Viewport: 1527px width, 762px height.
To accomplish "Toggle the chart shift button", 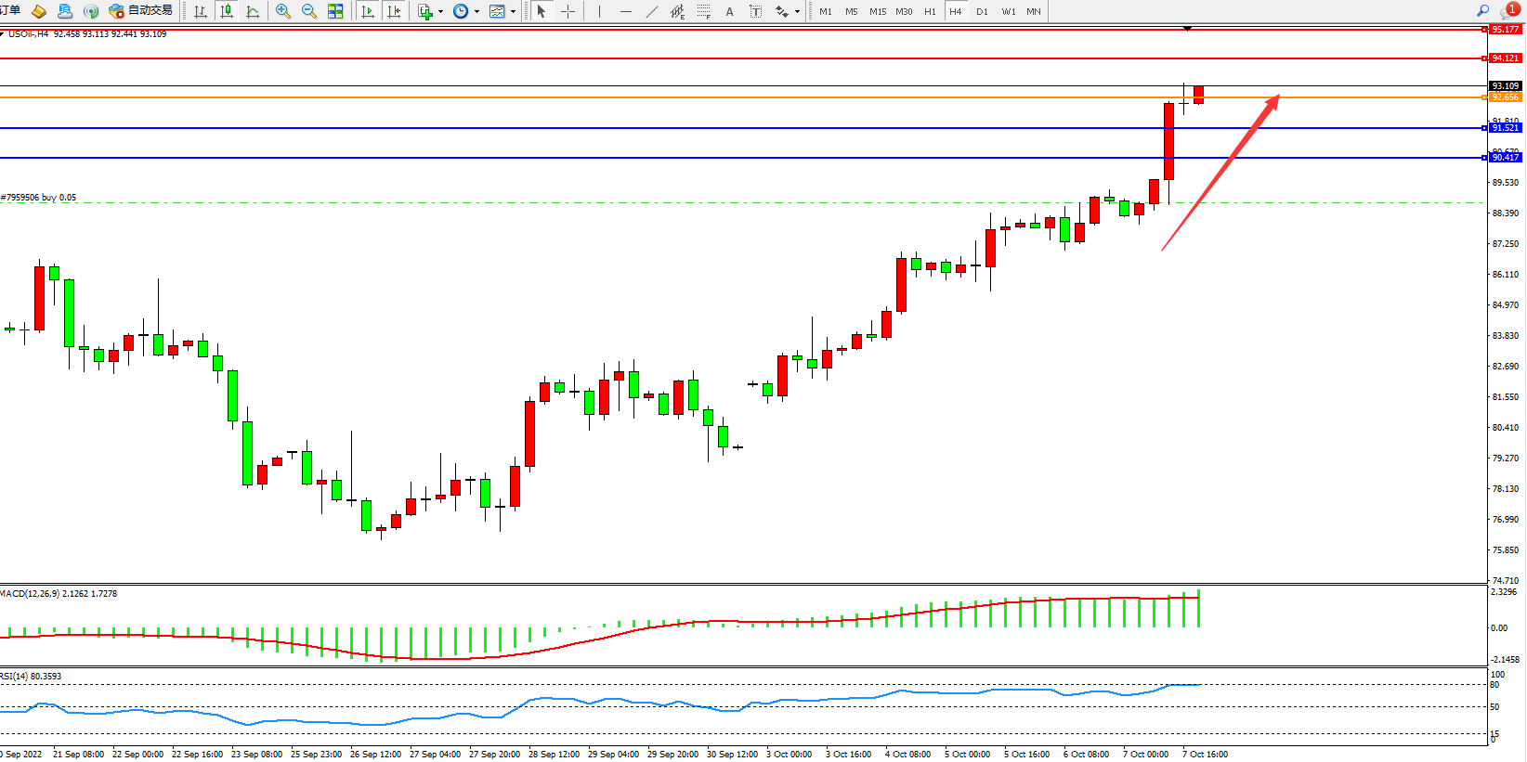I will pyautogui.click(x=394, y=11).
